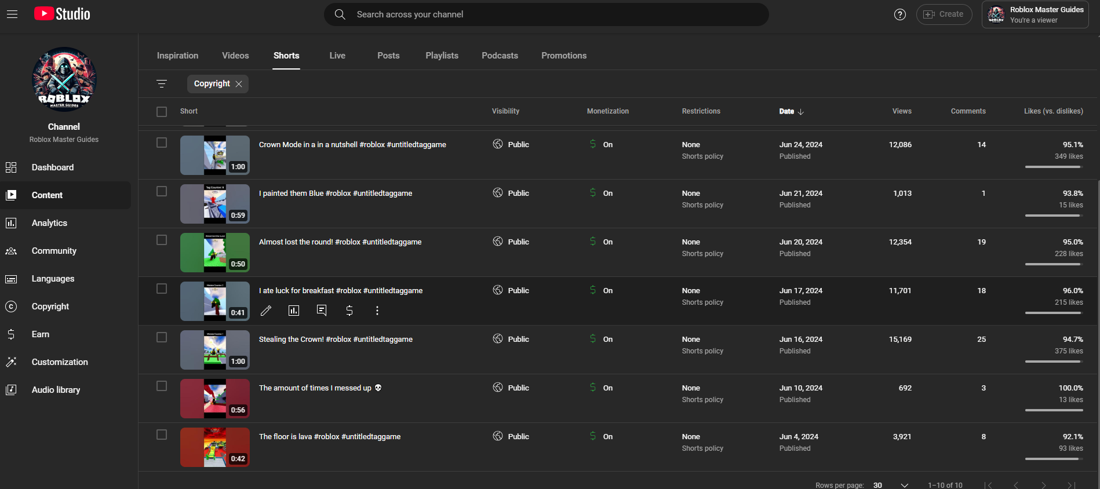The image size is (1100, 489).
Task: Open the I painted them Blue title
Action: pyautogui.click(x=336, y=194)
